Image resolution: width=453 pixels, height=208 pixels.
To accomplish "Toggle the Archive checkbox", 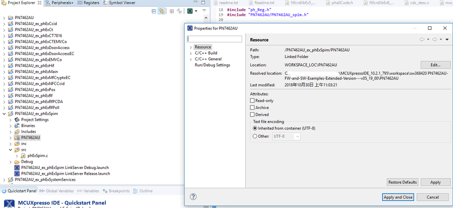I will [x=253, y=108].
